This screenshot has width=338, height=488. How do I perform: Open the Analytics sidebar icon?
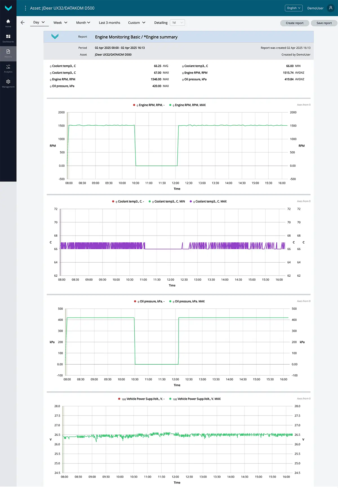pyautogui.click(x=8, y=68)
